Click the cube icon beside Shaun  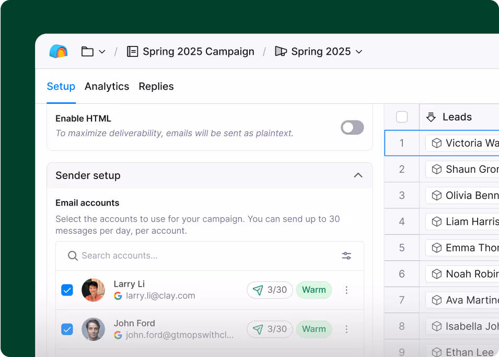coord(437,170)
